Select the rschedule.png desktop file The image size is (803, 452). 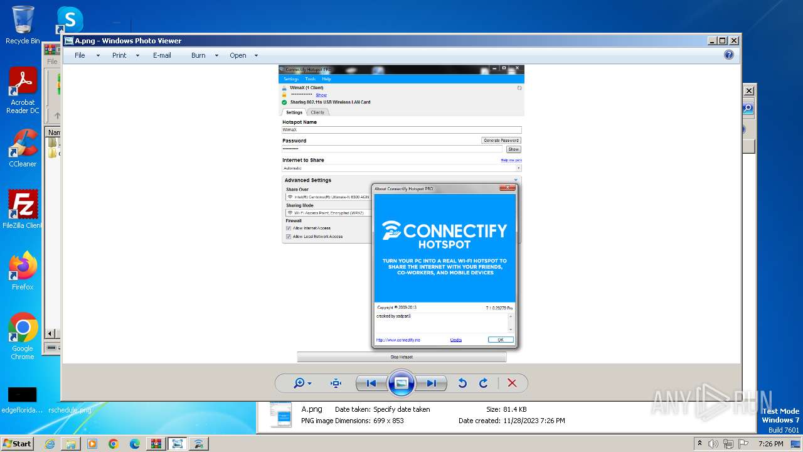[x=70, y=409]
